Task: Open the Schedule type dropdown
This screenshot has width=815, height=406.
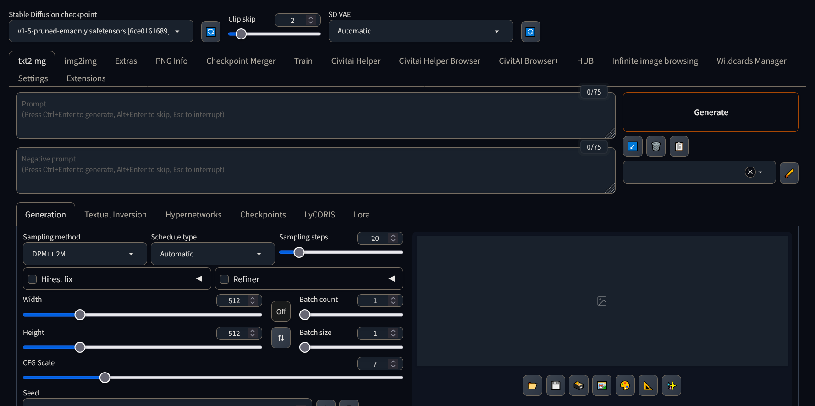Action: pos(213,254)
